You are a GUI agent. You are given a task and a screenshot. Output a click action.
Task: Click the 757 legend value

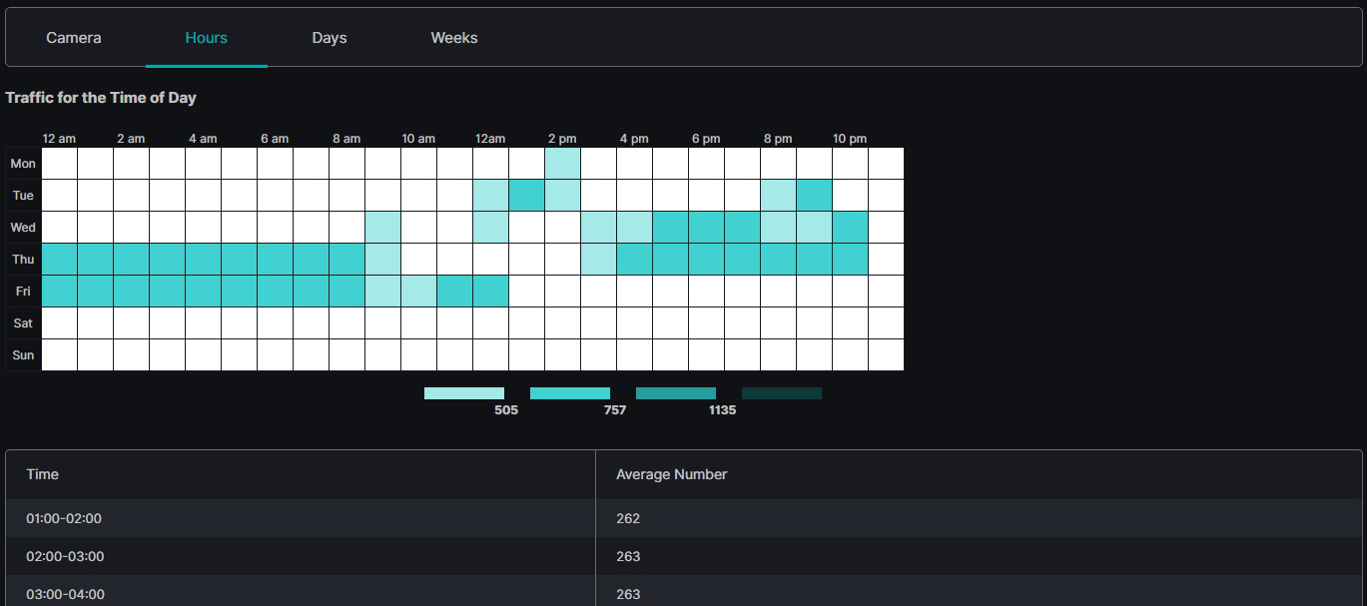click(615, 410)
